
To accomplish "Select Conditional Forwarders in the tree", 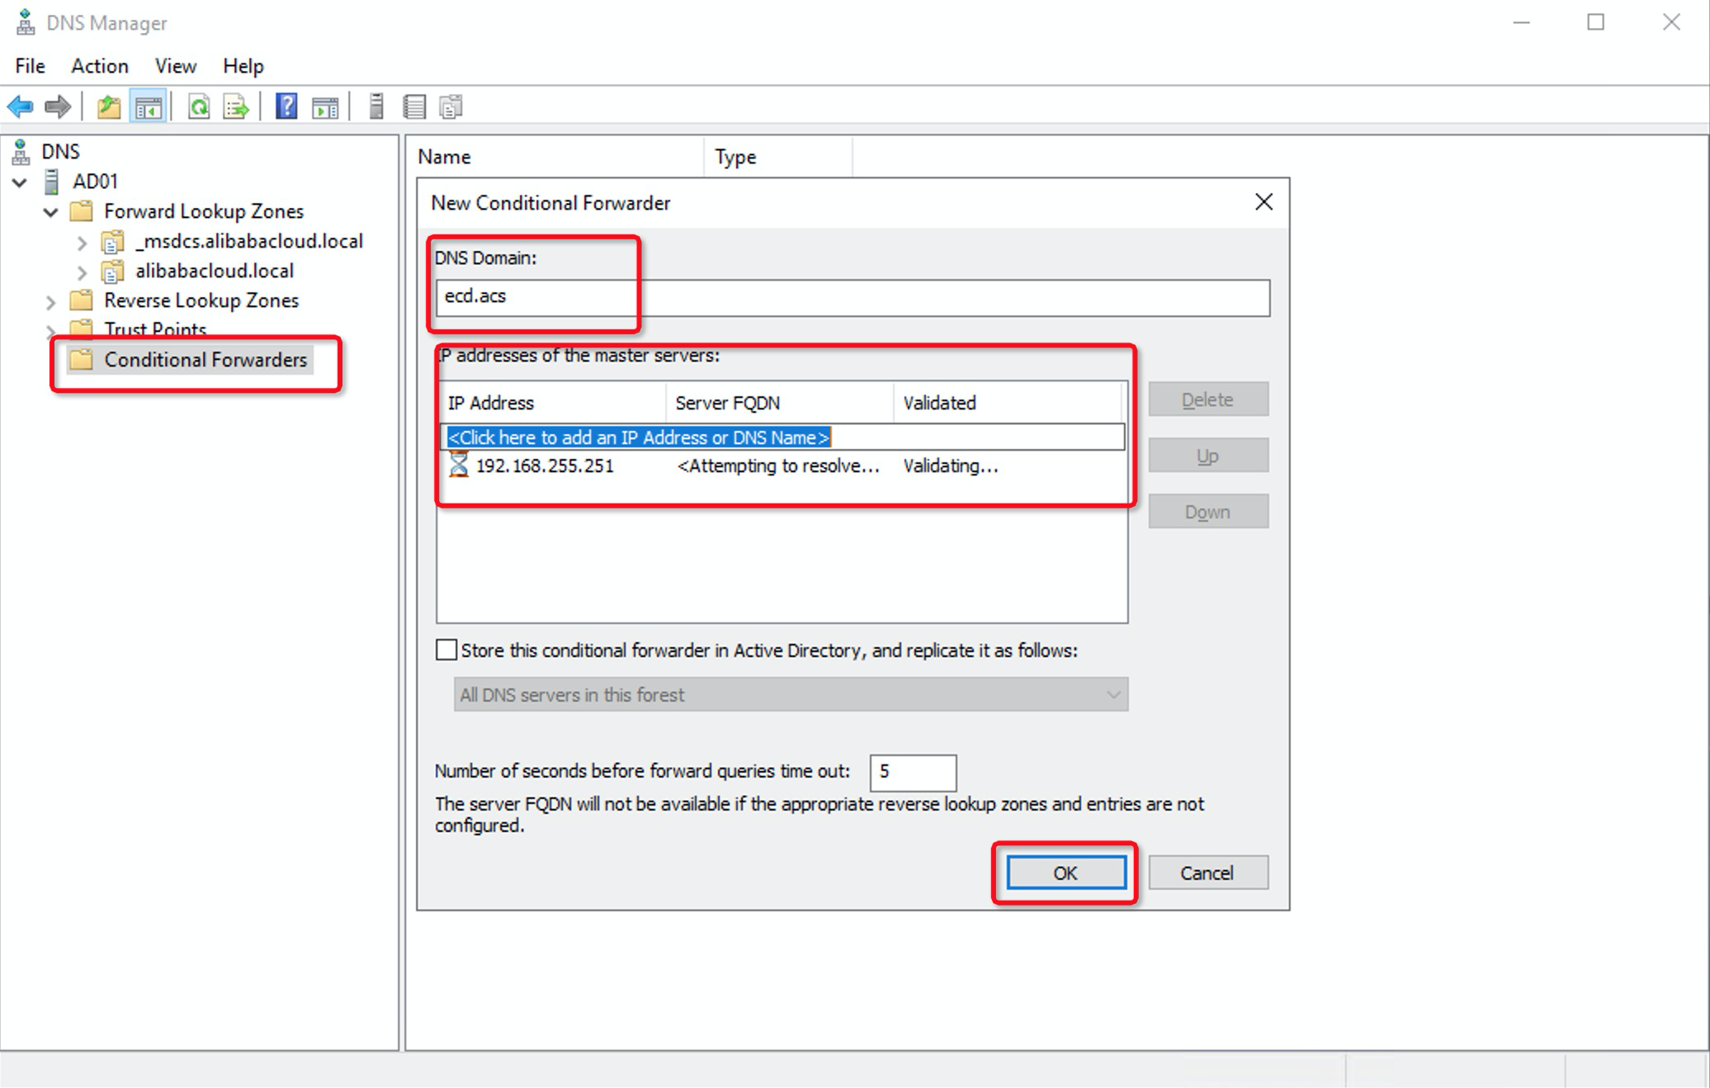I will 205,360.
